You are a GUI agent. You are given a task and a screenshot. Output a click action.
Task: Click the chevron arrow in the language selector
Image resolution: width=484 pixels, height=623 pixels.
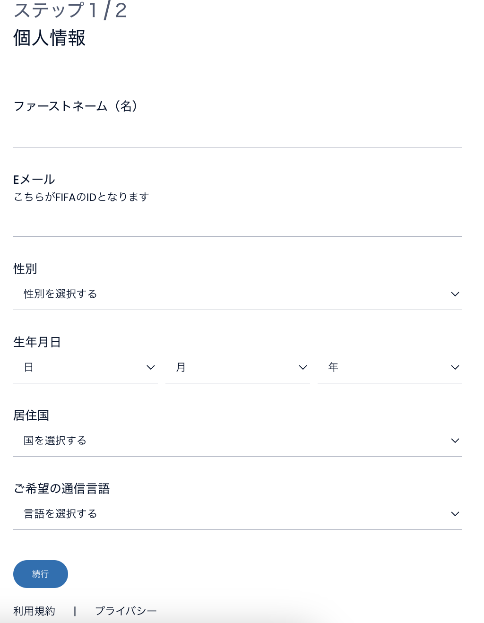[455, 514]
